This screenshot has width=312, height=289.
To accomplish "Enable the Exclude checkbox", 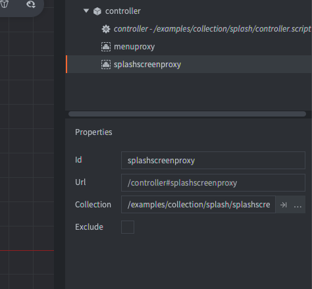I will (128, 227).
